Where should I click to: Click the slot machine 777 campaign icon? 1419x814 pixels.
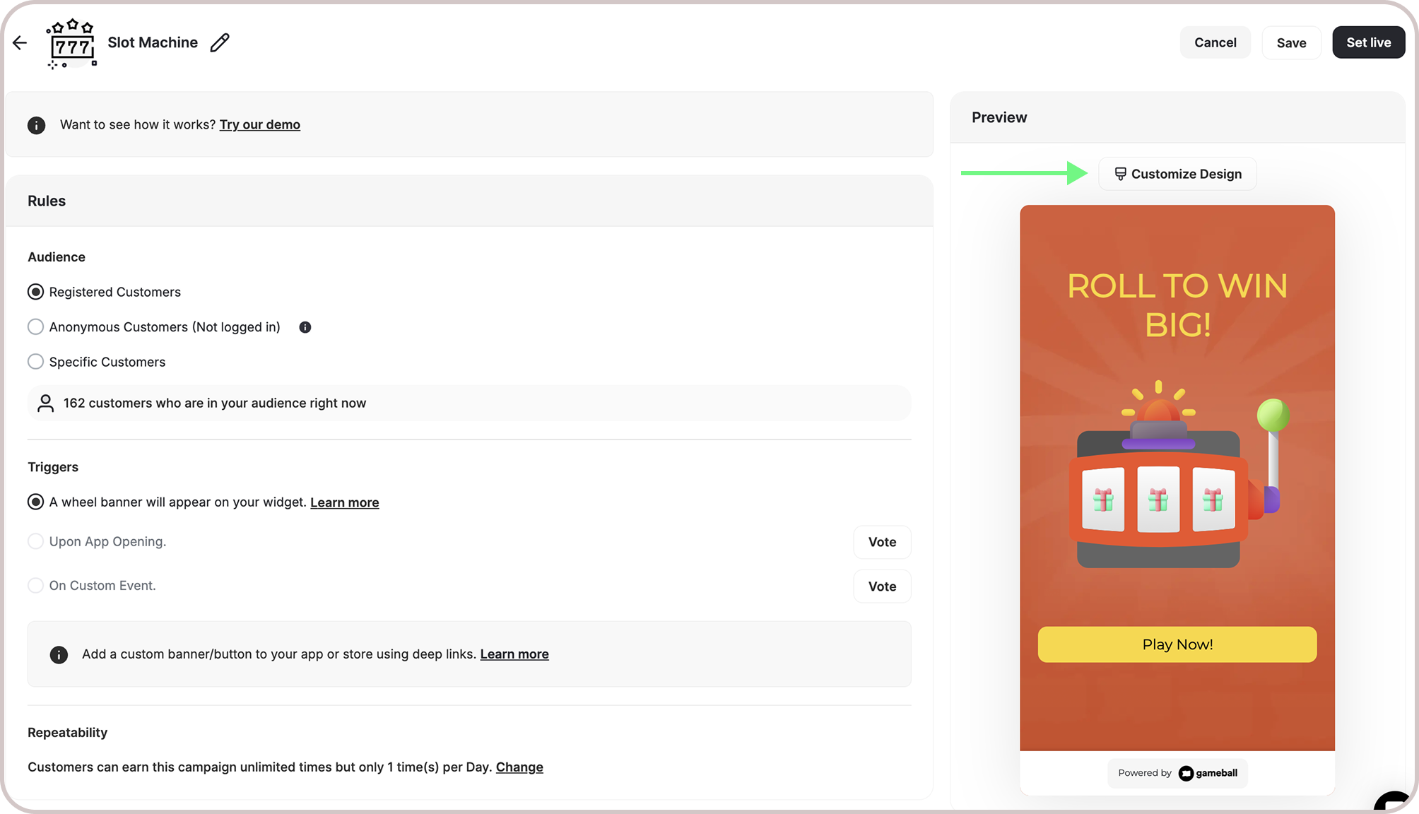pos(71,44)
